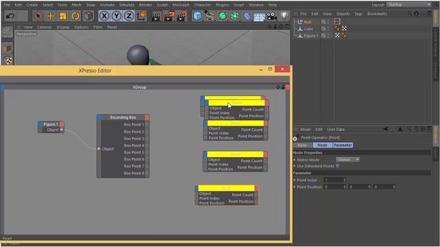The height and width of the screenshot is (247, 440).
Task: Add a Light object
Action: [x=284, y=16]
